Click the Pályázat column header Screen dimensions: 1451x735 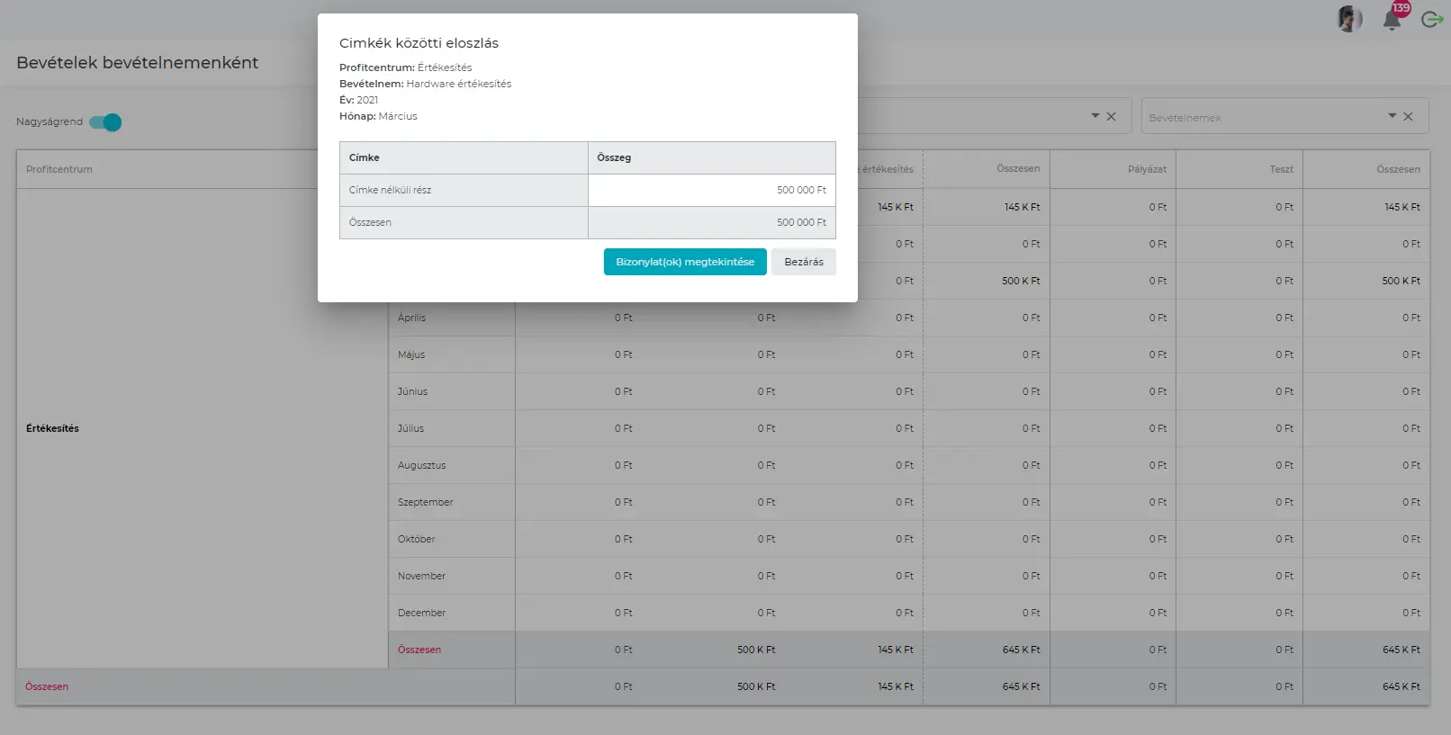click(x=1147, y=169)
